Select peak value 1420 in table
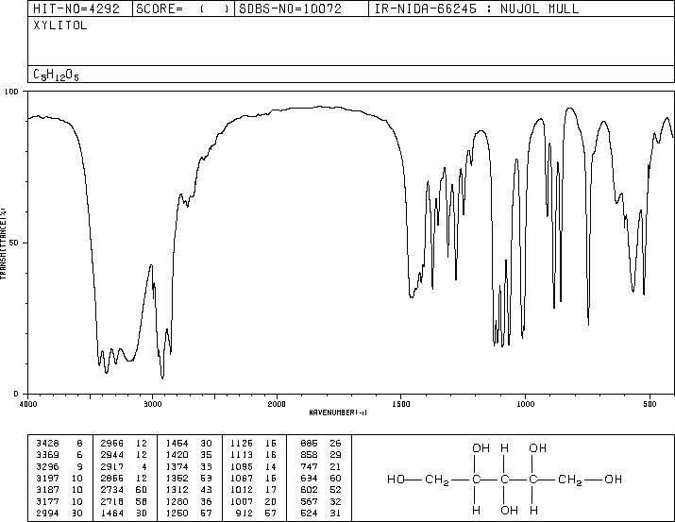The image size is (675, 522). [x=177, y=455]
